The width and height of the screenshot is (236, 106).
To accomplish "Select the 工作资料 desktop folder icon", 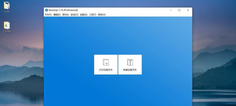I will (7, 27).
